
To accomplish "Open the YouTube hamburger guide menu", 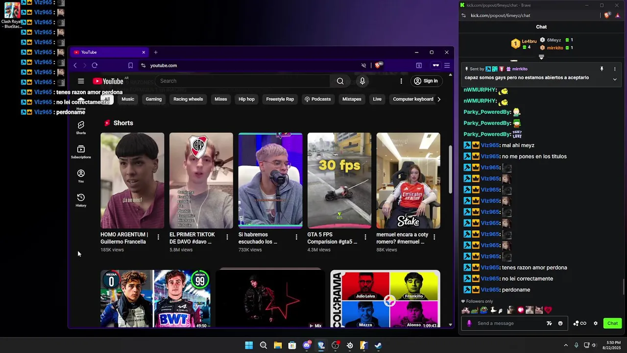I will click(x=81, y=81).
